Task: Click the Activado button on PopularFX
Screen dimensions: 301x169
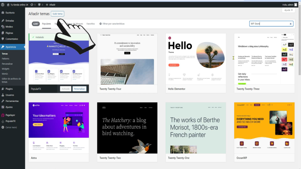Action: pyautogui.click(x=66, y=89)
